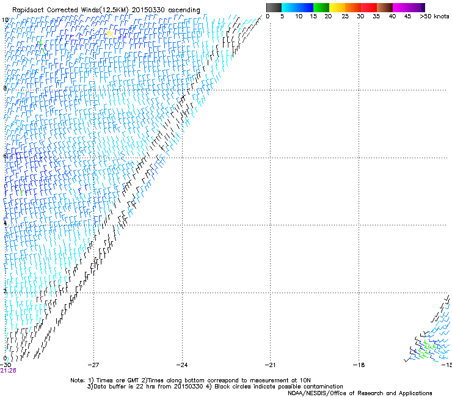Click the green wind barb cluster at bottom right
Viewport: 452px width, 397px height.
(x=428, y=350)
